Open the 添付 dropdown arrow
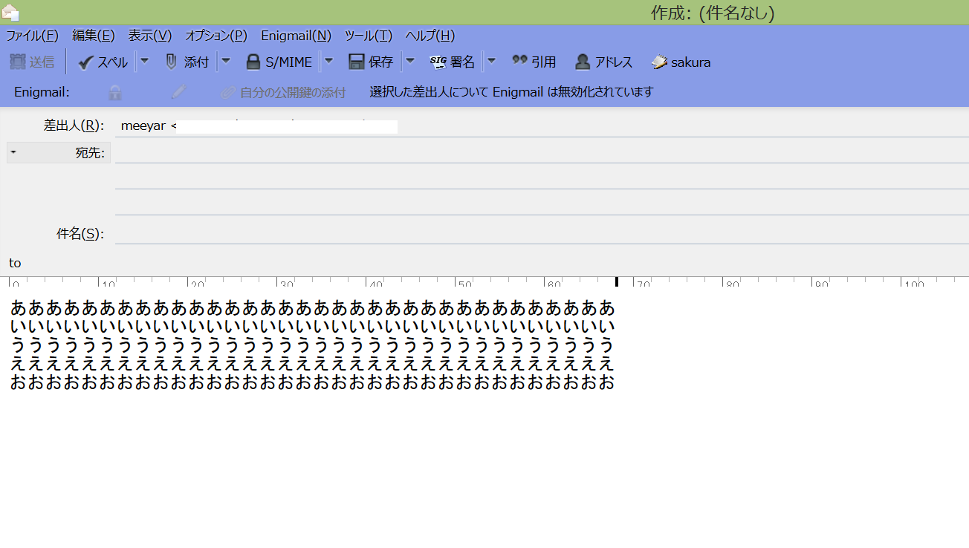Screen dimensions: 969x548 (x=227, y=62)
